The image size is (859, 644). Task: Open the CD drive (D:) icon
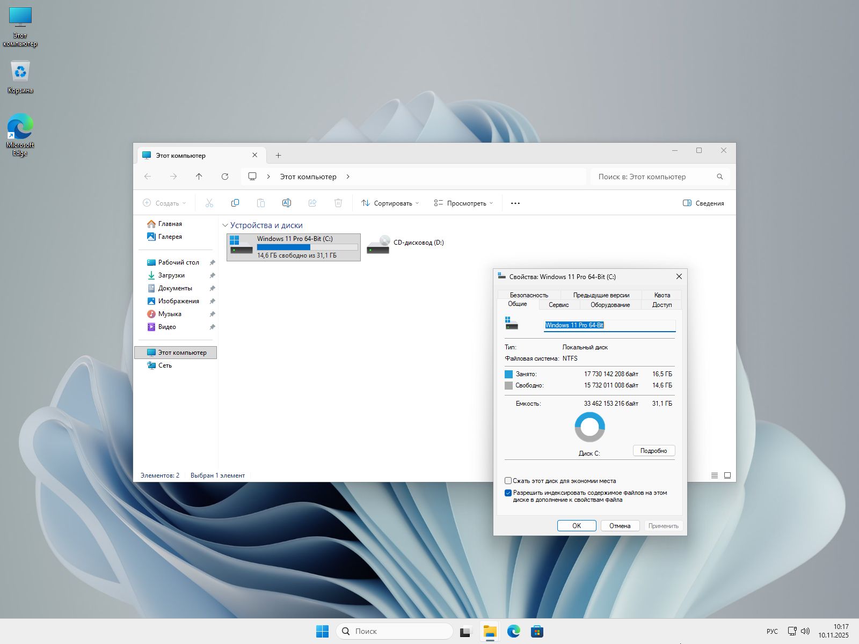pos(378,244)
